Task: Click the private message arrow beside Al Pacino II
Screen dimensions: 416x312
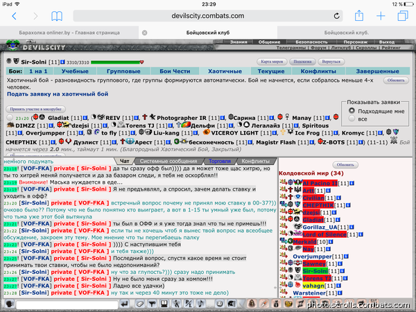Action: coord(283,182)
